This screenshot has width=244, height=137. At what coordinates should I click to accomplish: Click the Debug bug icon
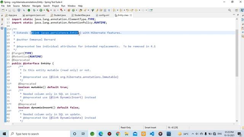34,10
